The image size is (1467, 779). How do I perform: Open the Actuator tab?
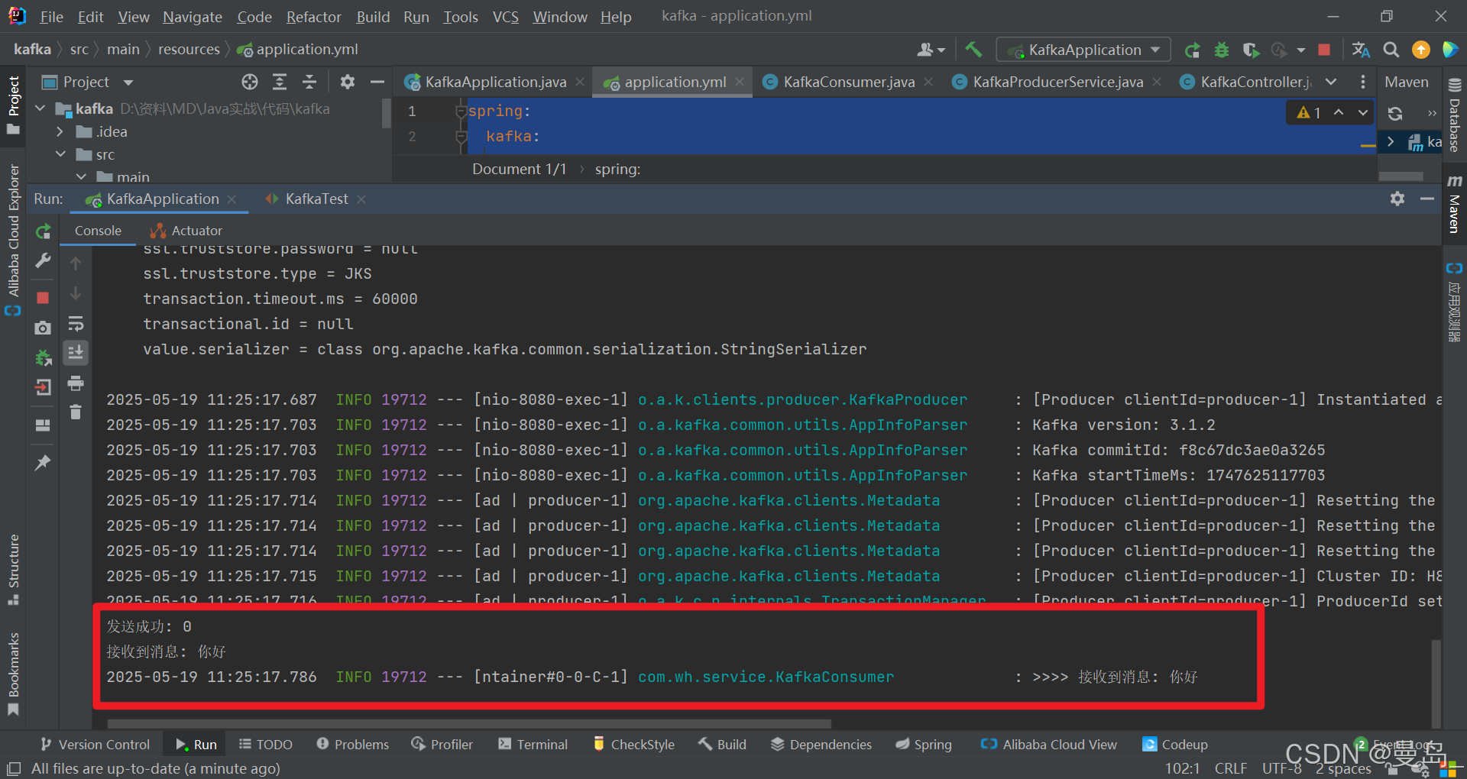pos(186,231)
